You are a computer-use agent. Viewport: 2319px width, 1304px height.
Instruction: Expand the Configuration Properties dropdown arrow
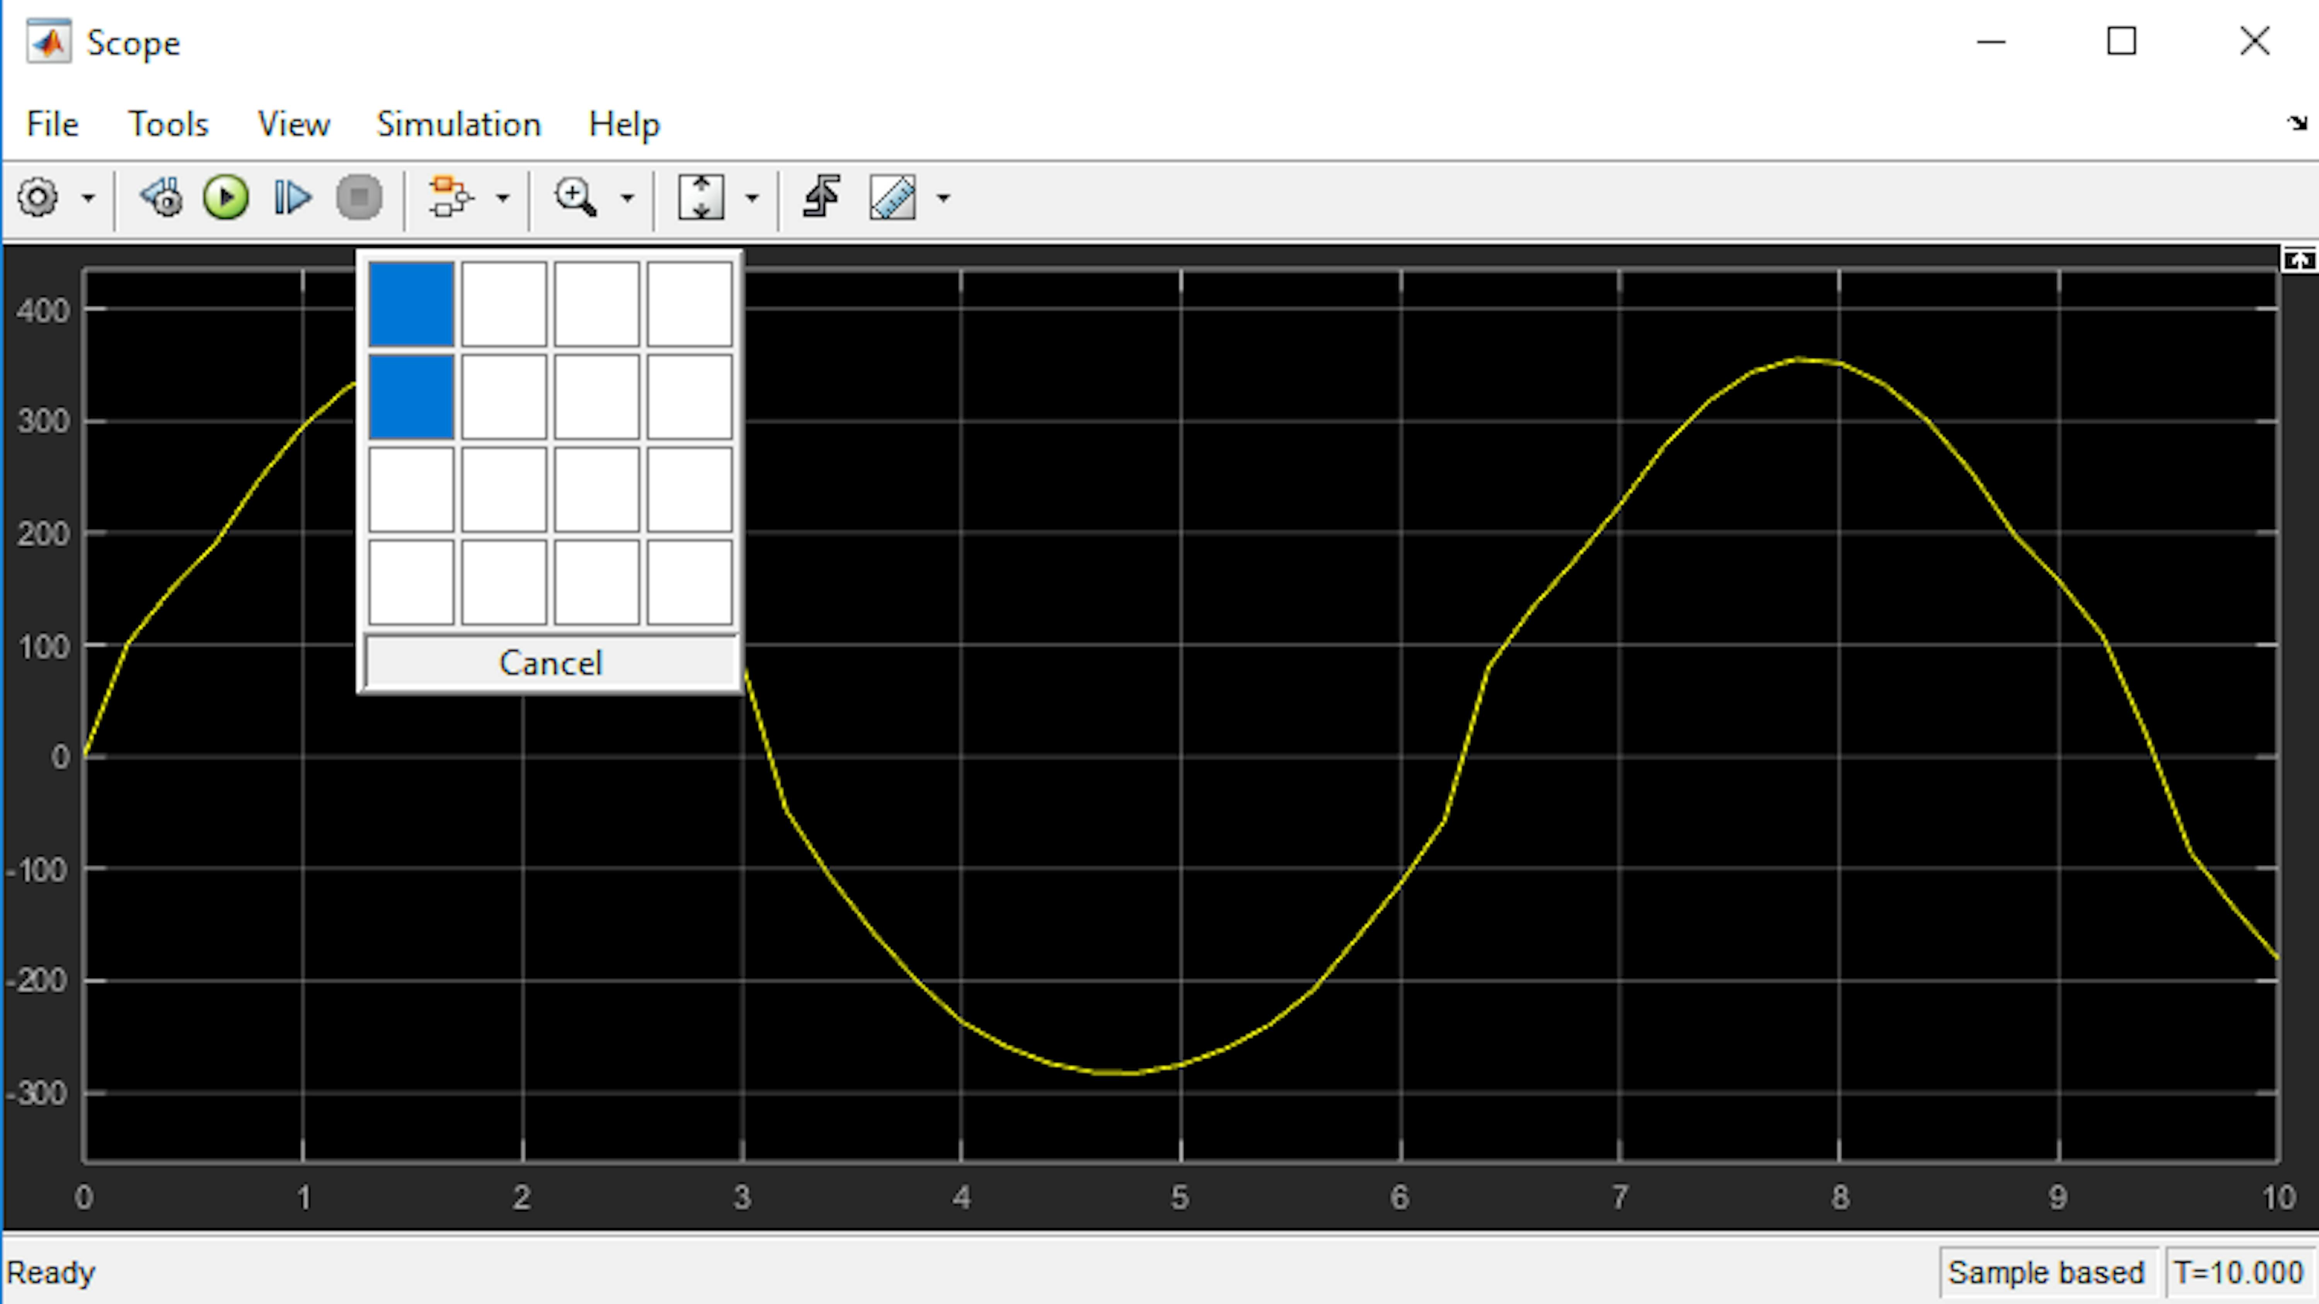pos(88,198)
